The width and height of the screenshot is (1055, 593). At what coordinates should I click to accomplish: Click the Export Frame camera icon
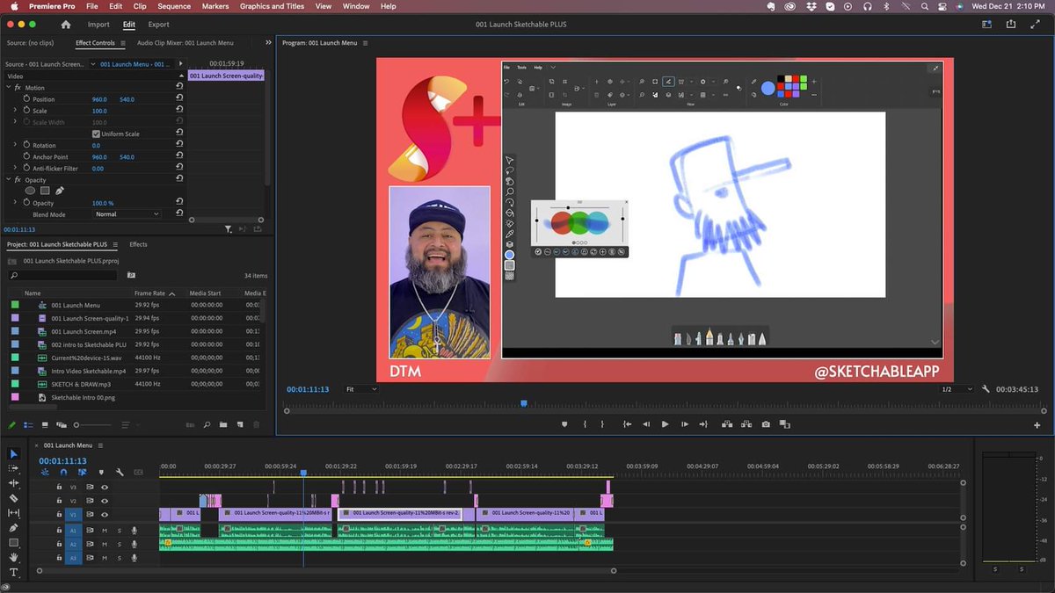pyautogui.click(x=766, y=423)
